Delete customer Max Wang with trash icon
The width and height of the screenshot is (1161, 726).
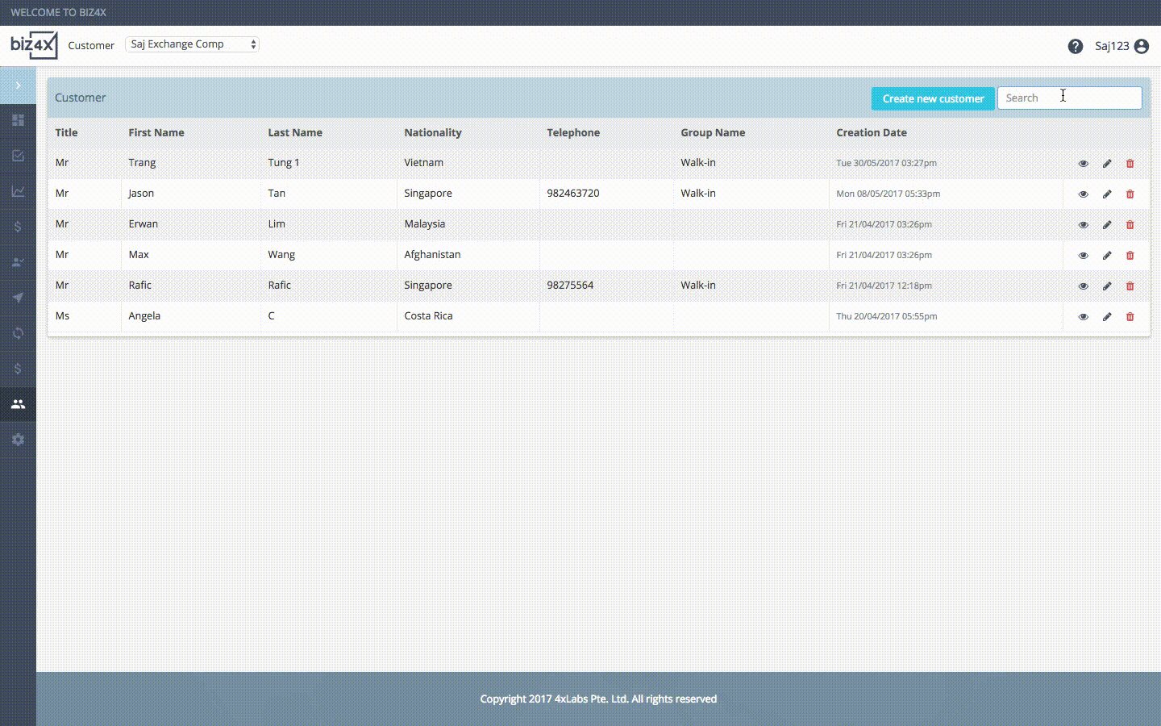(x=1130, y=255)
